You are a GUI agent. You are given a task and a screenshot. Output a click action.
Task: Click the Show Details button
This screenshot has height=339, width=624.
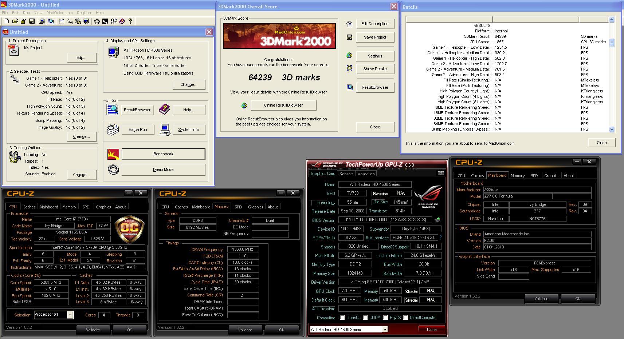[x=375, y=69]
